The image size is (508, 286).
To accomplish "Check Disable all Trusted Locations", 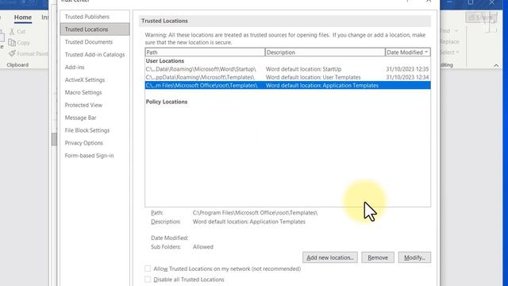I will coord(148,279).
